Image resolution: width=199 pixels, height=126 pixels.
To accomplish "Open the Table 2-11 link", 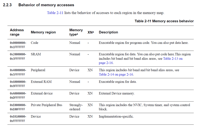I will click(x=55, y=13).
